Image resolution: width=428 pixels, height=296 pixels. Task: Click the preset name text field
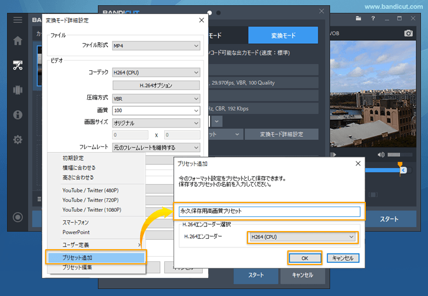tap(270, 211)
